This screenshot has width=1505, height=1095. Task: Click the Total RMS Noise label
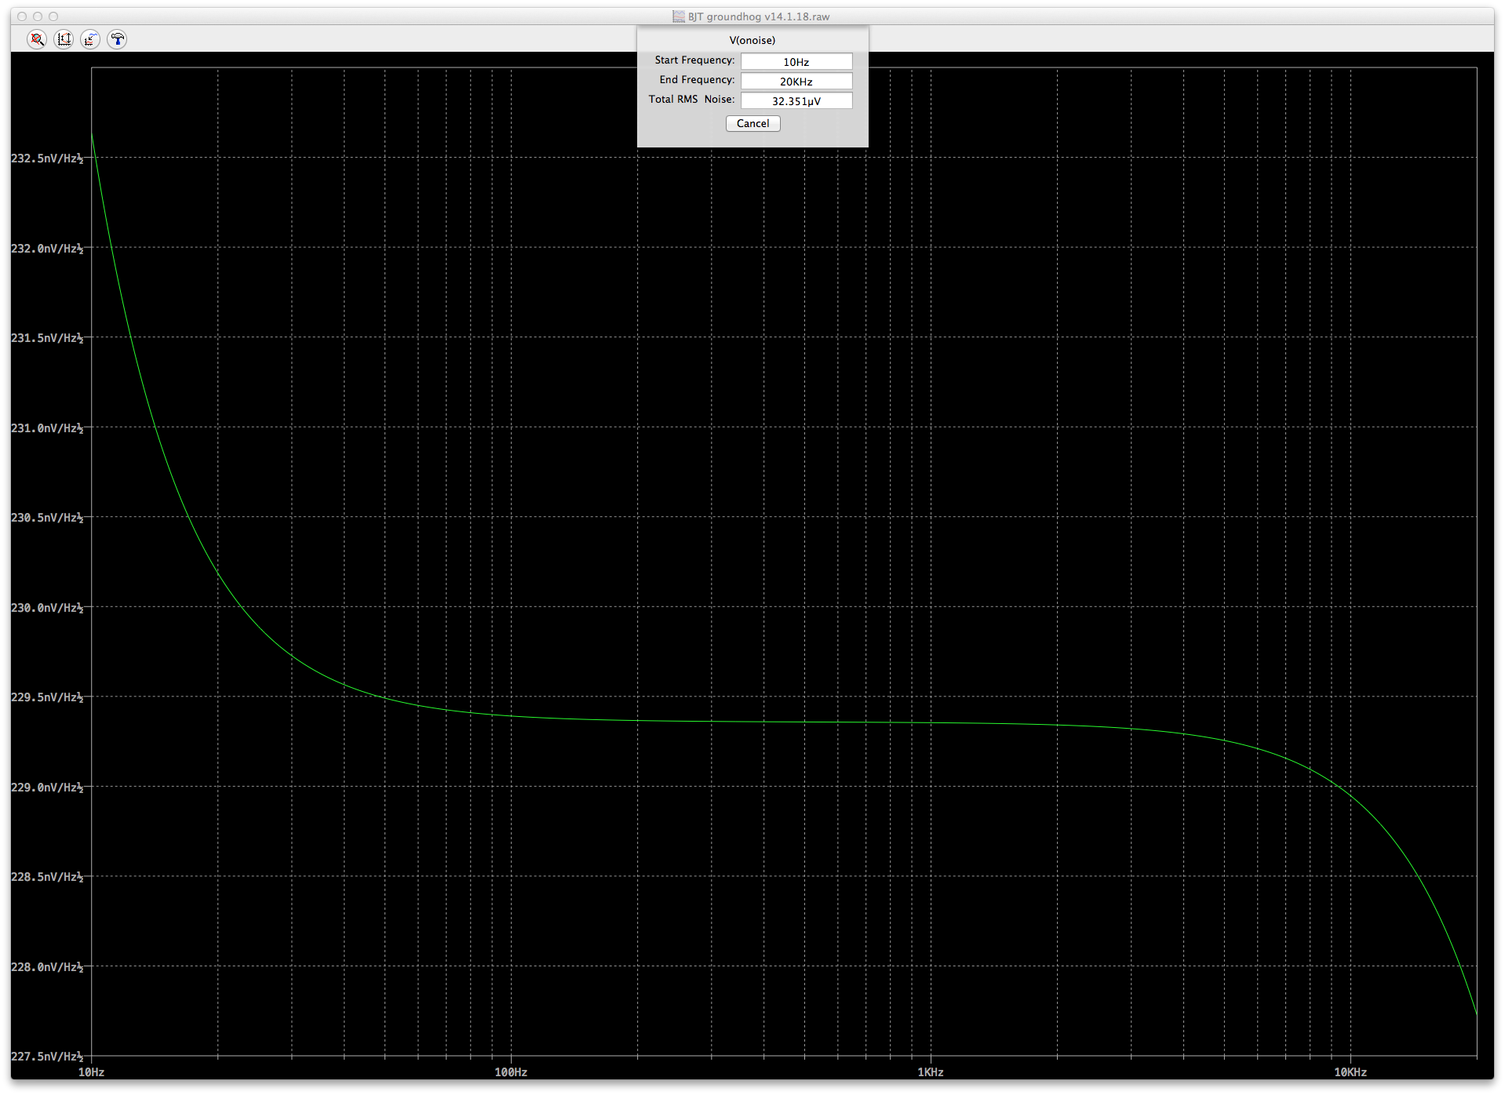tap(691, 100)
